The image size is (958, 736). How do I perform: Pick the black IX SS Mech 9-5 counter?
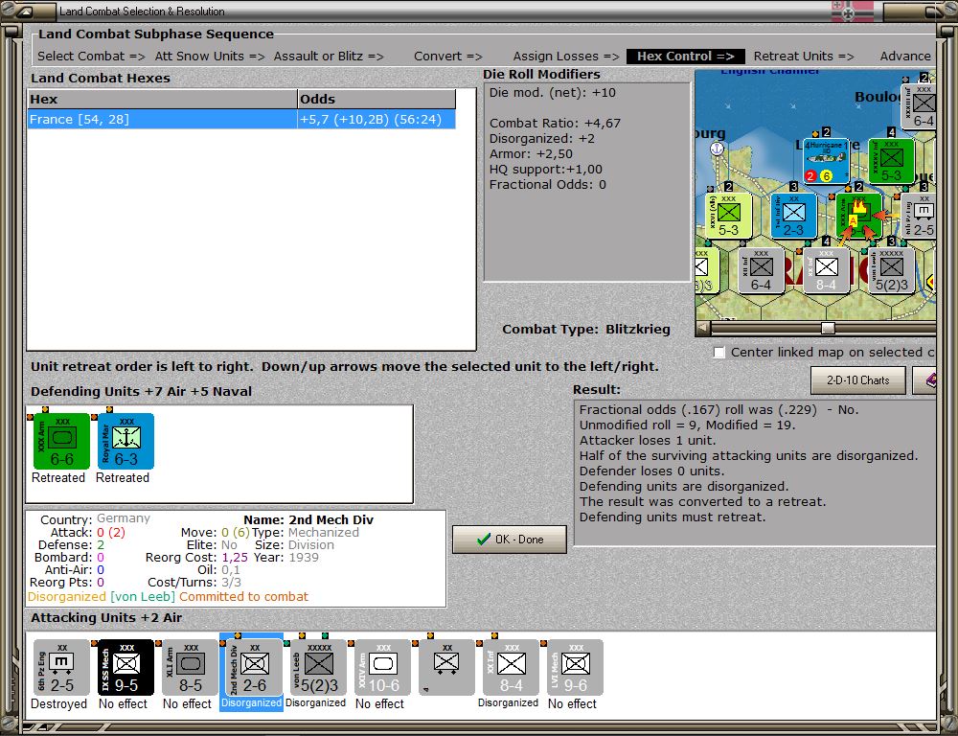click(125, 667)
